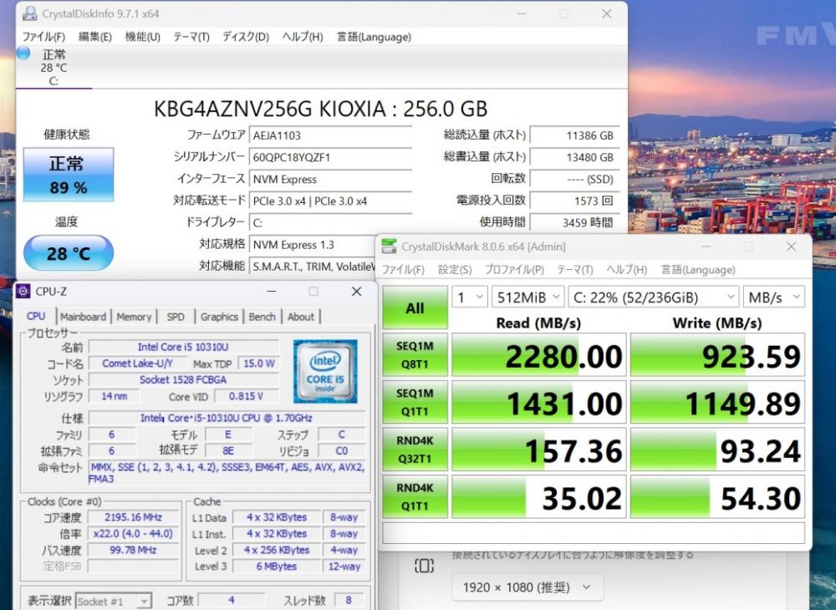Screen dimensions: 836x610
Task: Click the 正常 89% health status button
Action: (x=69, y=175)
